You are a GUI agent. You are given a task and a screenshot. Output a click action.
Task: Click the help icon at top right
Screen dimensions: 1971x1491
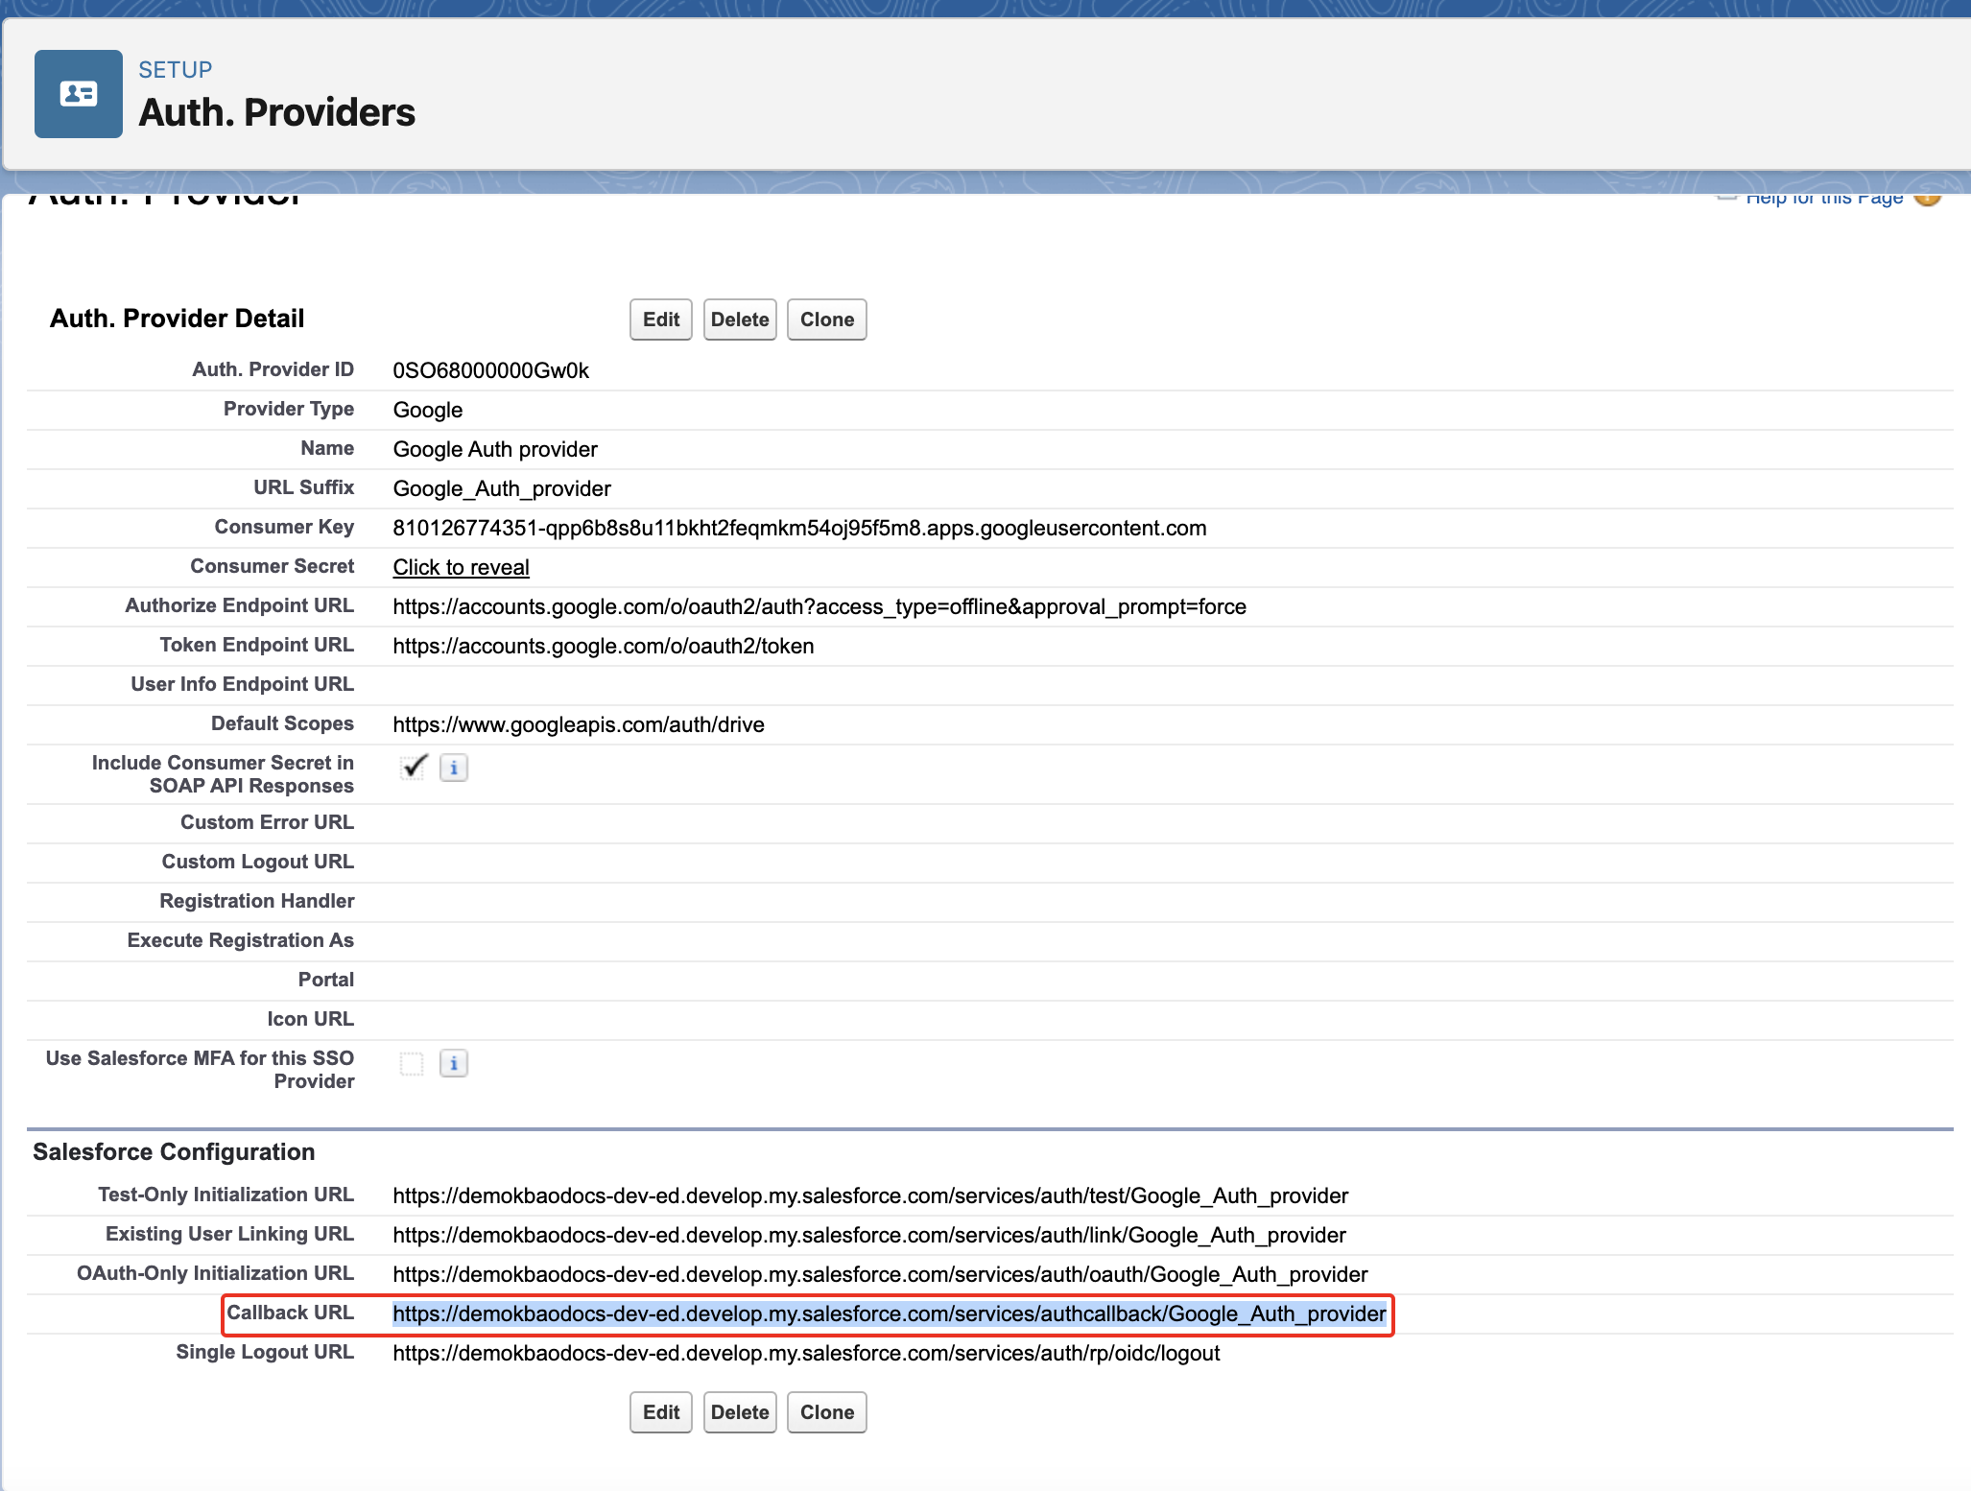click(x=1927, y=198)
